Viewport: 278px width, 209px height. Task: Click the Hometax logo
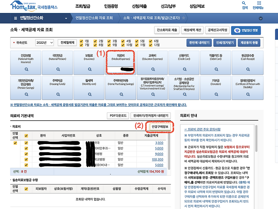click(34, 6)
